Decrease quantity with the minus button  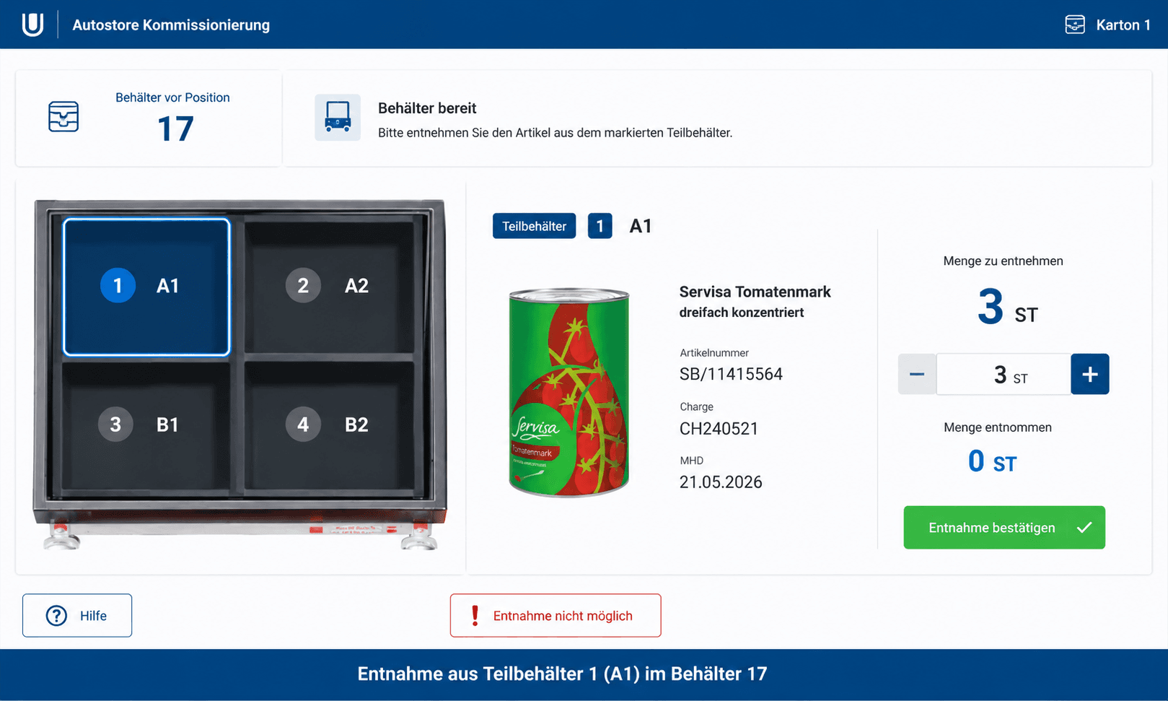(917, 374)
